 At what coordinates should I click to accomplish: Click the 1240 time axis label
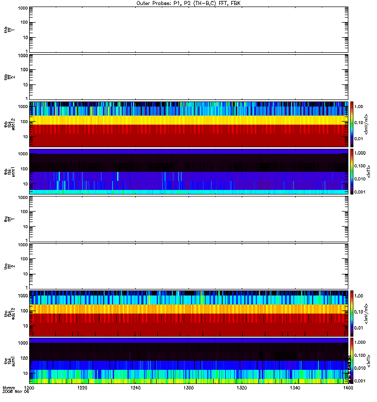[x=135, y=388]
